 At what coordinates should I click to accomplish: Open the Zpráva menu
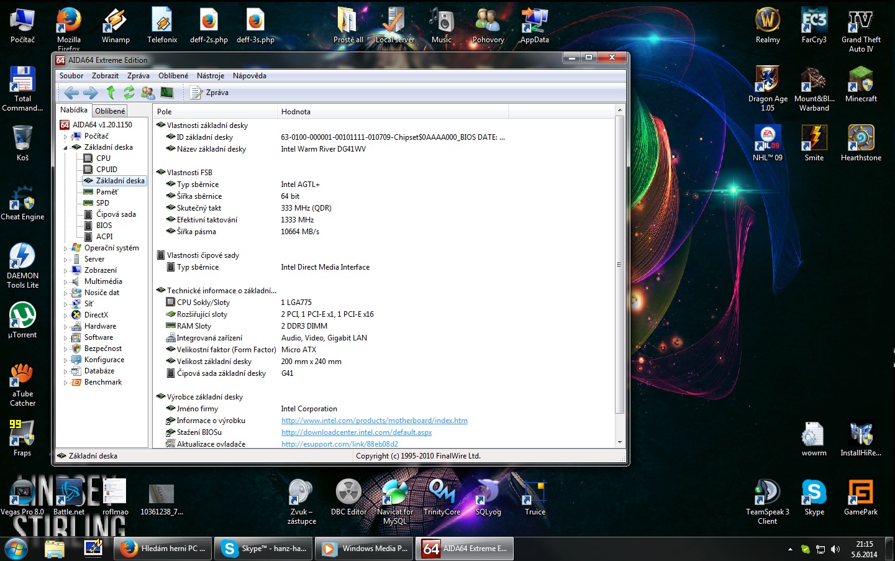coord(138,76)
